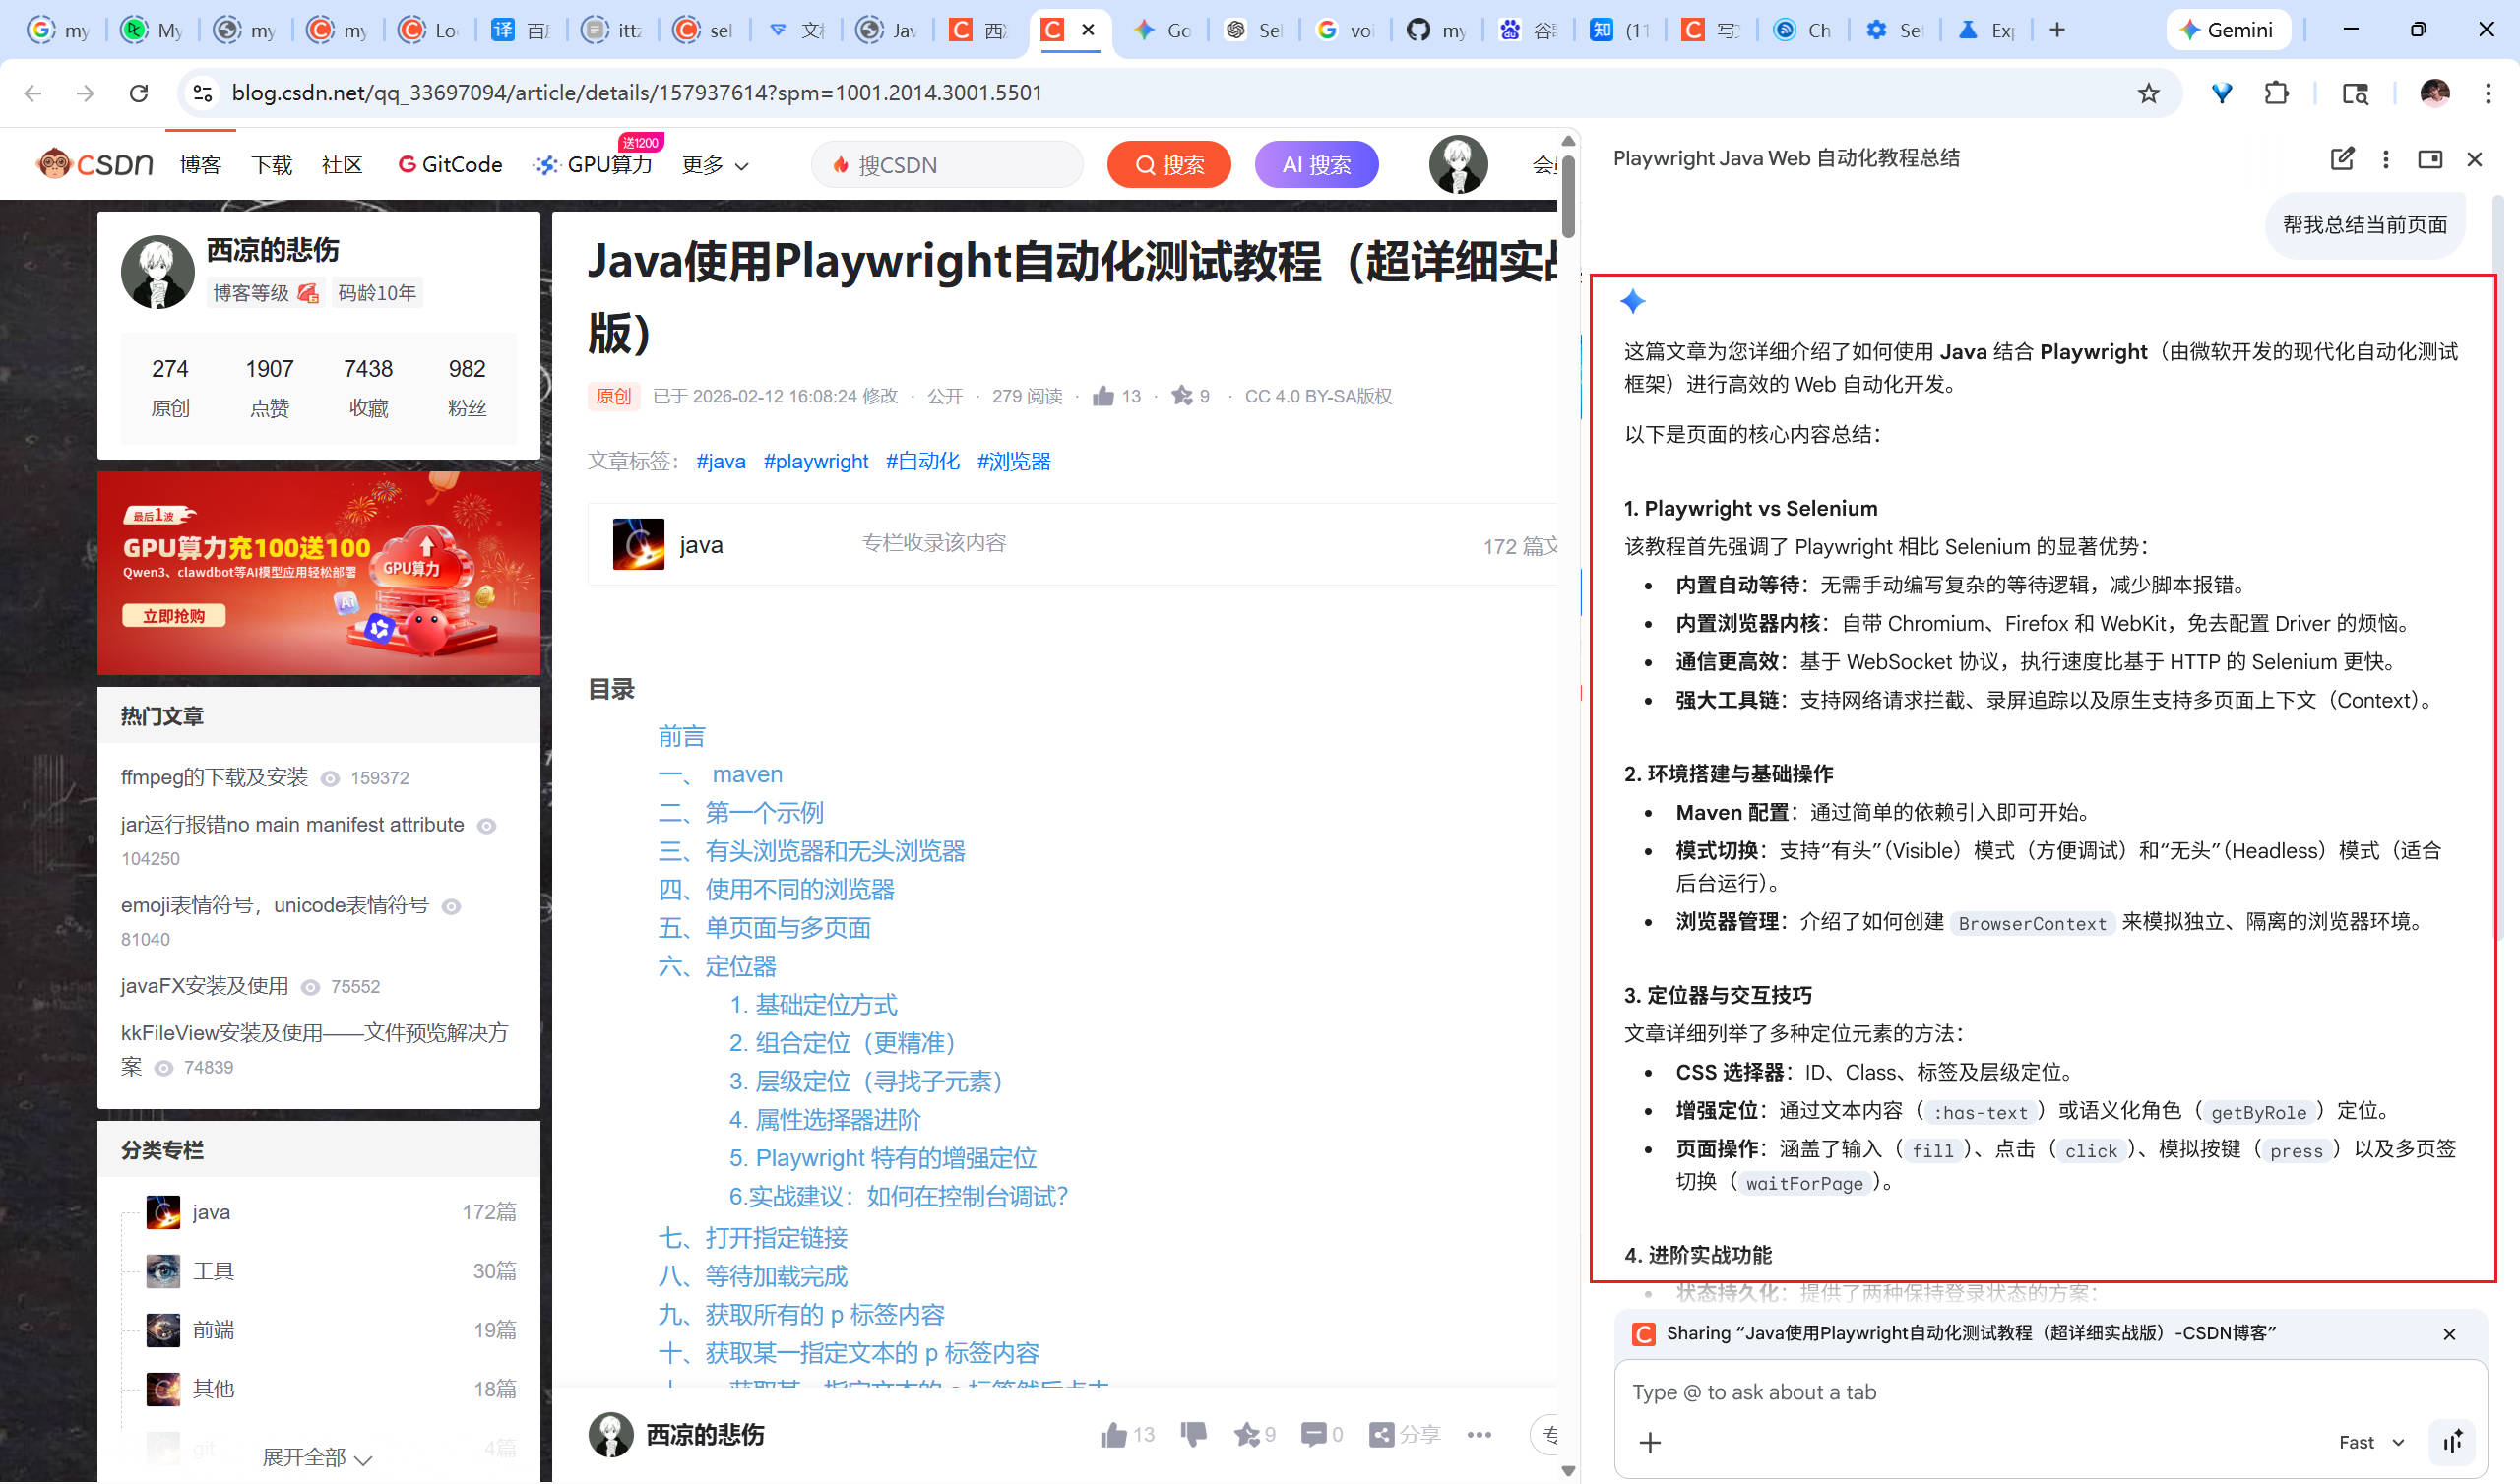The height and width of the screenshot is (1484, 2520).
Task: Open the 博客 menu item in CSDN header
Action: click(x=200, y=165)
